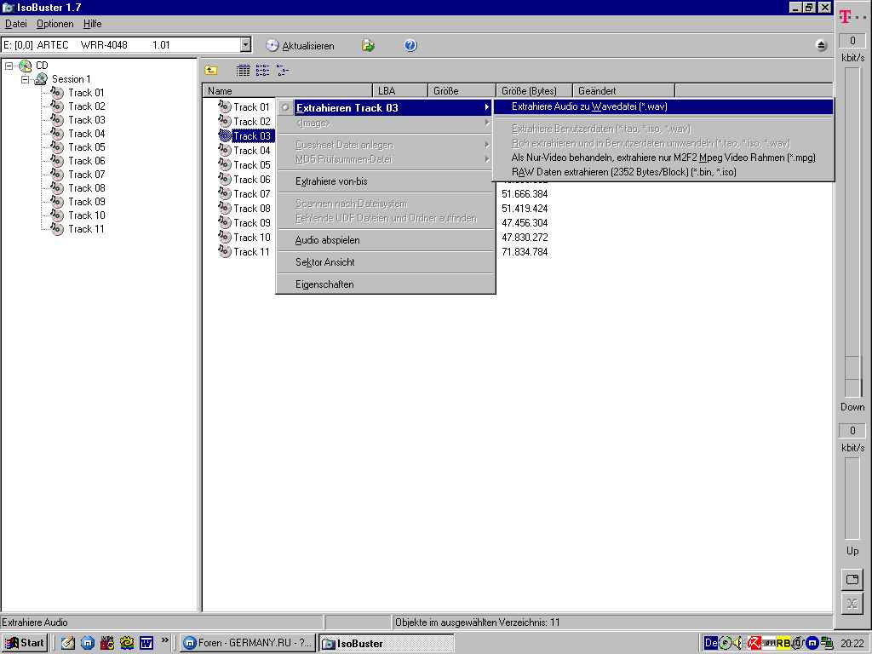872x654 pixels.
Task: Open Sektor Ansicht from the context menu
Action: point(386,262)
